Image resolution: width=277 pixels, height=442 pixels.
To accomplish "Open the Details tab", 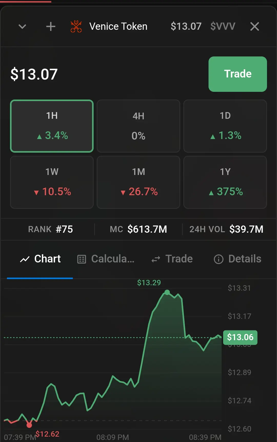I will [x=238, y=259].
